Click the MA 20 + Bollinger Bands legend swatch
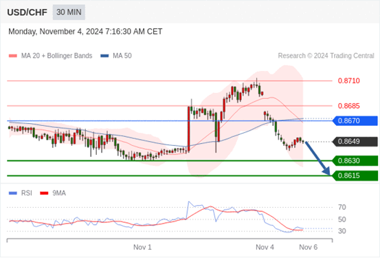 [13, 56]
